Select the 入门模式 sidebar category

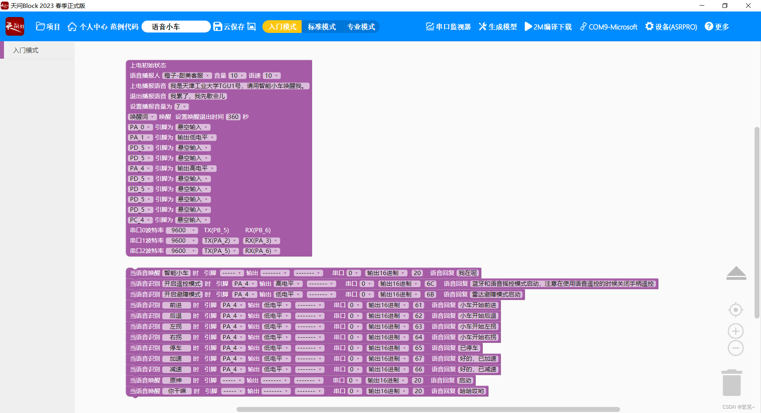pyautogui.click(x=37, y=50)
